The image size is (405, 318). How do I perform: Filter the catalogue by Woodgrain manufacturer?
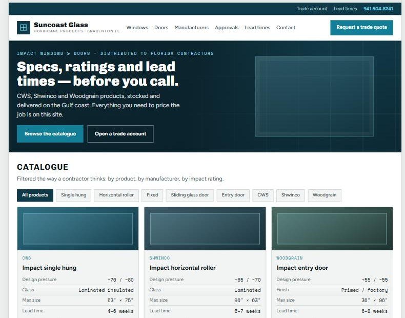[x=325, y=195]
